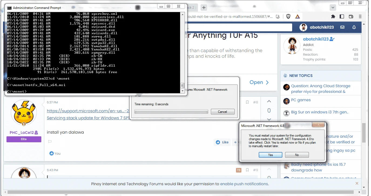371x196 pixels.
Task: Click the 5:37 PM timestamp on post #8
Action: [x=52, y=102]
